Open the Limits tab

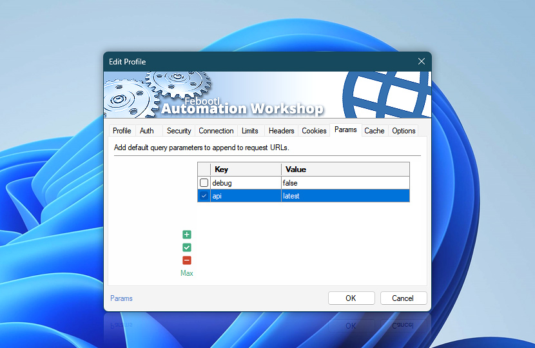click(x=249, y=131)
